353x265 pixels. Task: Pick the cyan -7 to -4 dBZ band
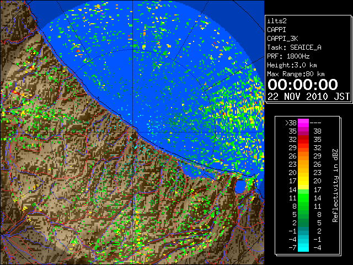click(303, 247)
